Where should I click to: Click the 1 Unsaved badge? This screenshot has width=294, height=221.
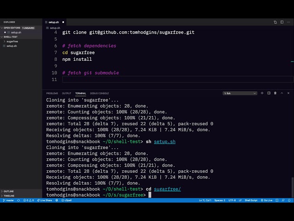[28, 28]
